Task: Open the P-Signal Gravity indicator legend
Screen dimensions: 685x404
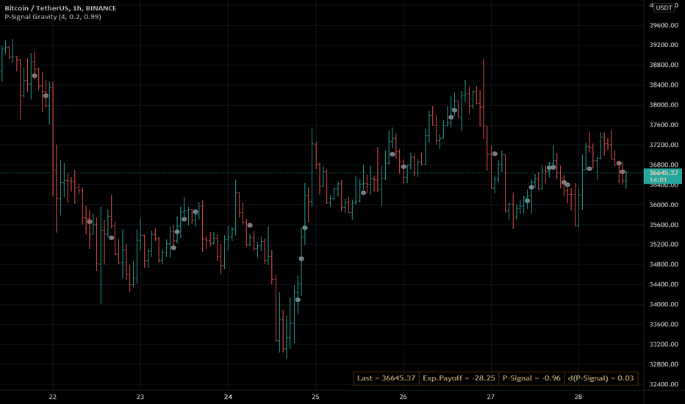Action: (53, 17)
